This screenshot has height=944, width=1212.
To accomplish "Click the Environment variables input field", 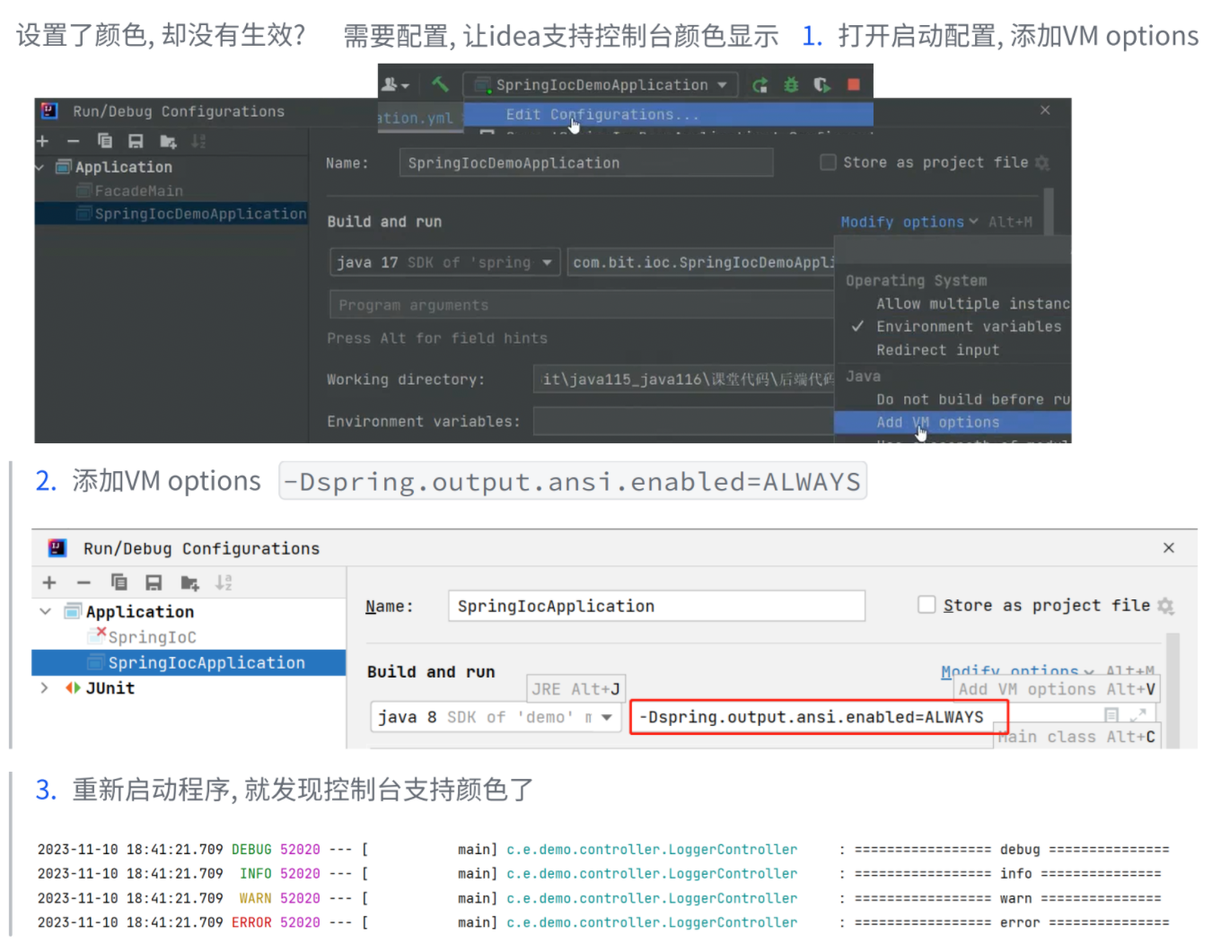I will pyautogui.click(x=683, y=421).
